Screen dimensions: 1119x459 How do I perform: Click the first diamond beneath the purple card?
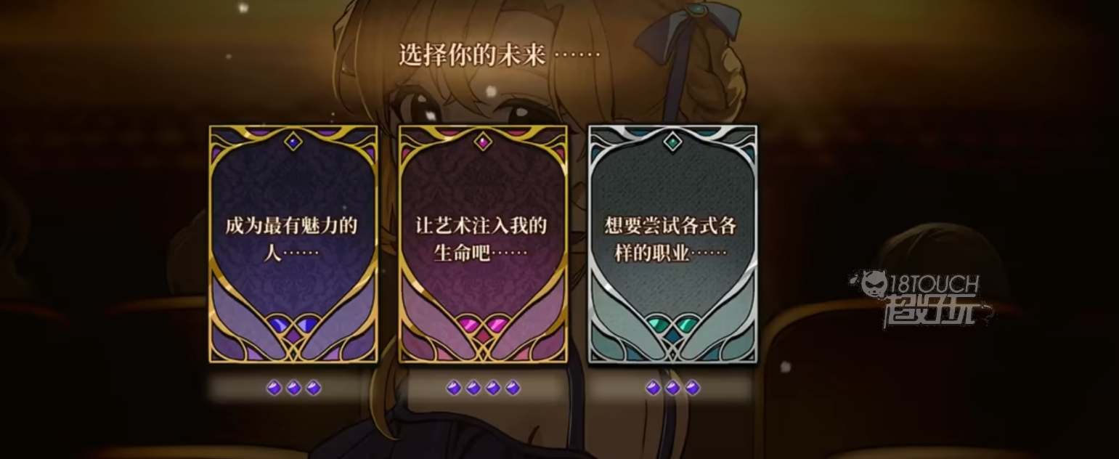(x=274, y=388)
